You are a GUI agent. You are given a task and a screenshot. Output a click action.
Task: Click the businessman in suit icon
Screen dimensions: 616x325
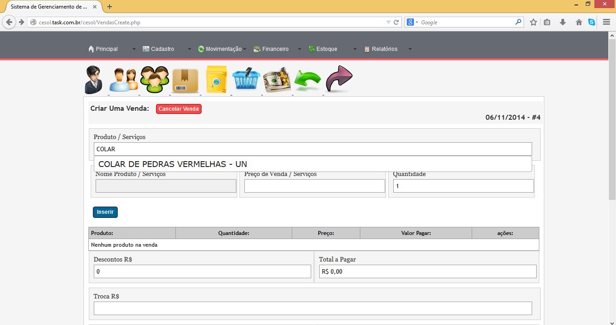pyautogui.click(x=94, y=80)
